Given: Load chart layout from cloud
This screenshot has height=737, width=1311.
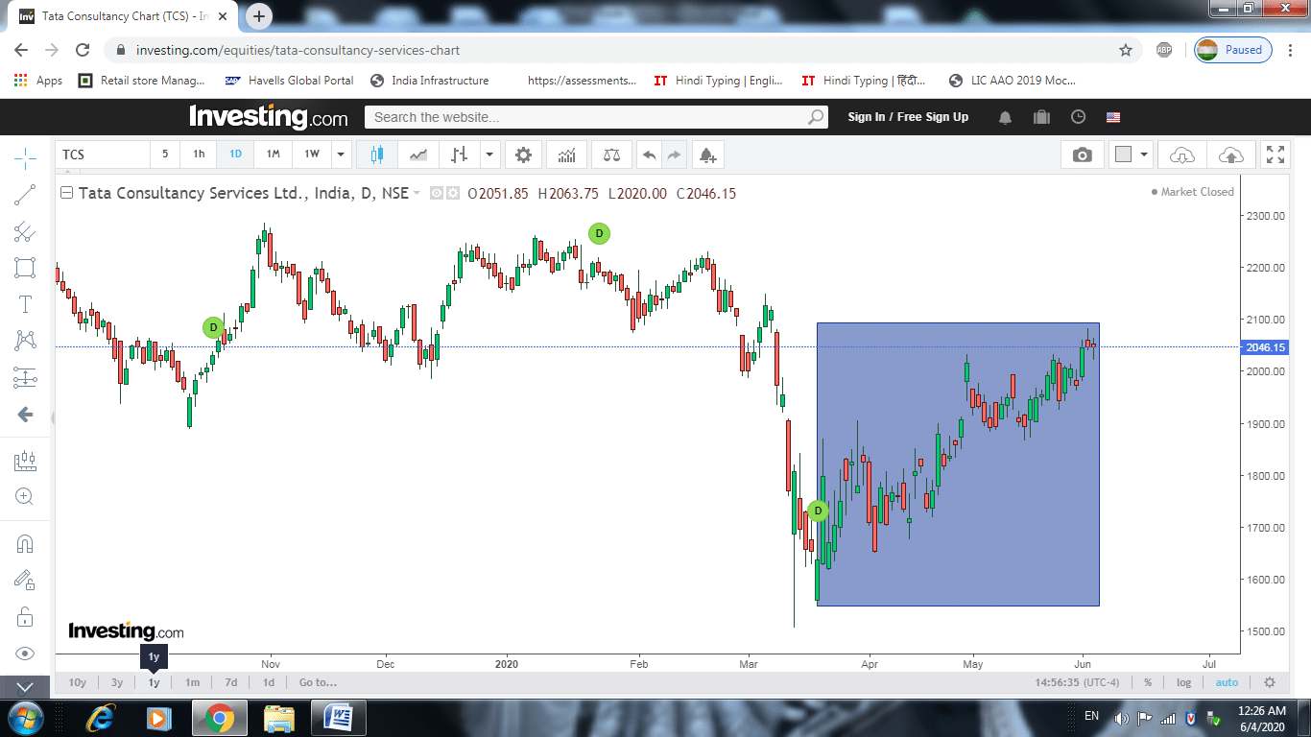Looking at the screenshot, I should tap(1182, 155).
